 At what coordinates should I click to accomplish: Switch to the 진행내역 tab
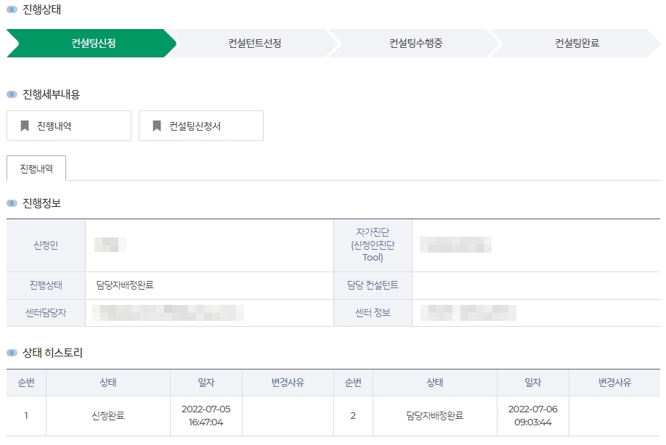(36, 168)
